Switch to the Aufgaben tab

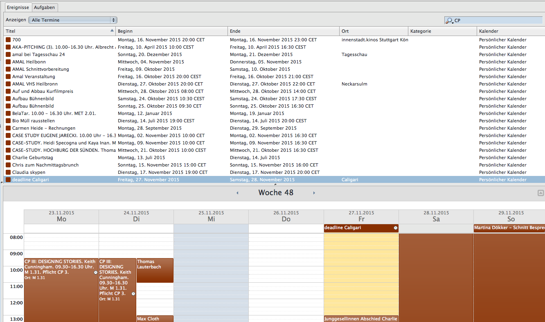coord(45,8)
